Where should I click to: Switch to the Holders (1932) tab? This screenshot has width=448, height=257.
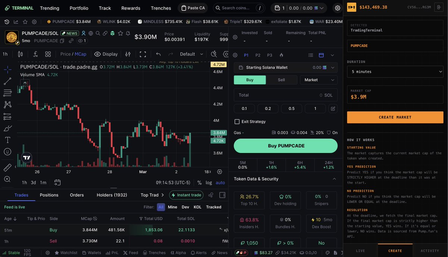112,195
